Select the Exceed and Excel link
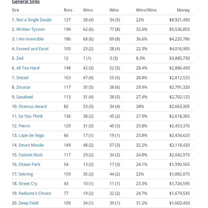 pyautogui.click(x=32, y=49)
